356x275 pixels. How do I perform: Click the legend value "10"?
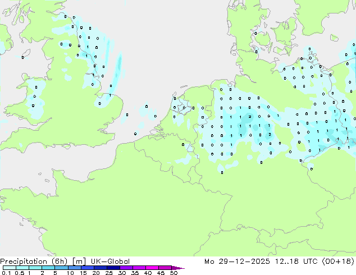click(x=70, y=273)
